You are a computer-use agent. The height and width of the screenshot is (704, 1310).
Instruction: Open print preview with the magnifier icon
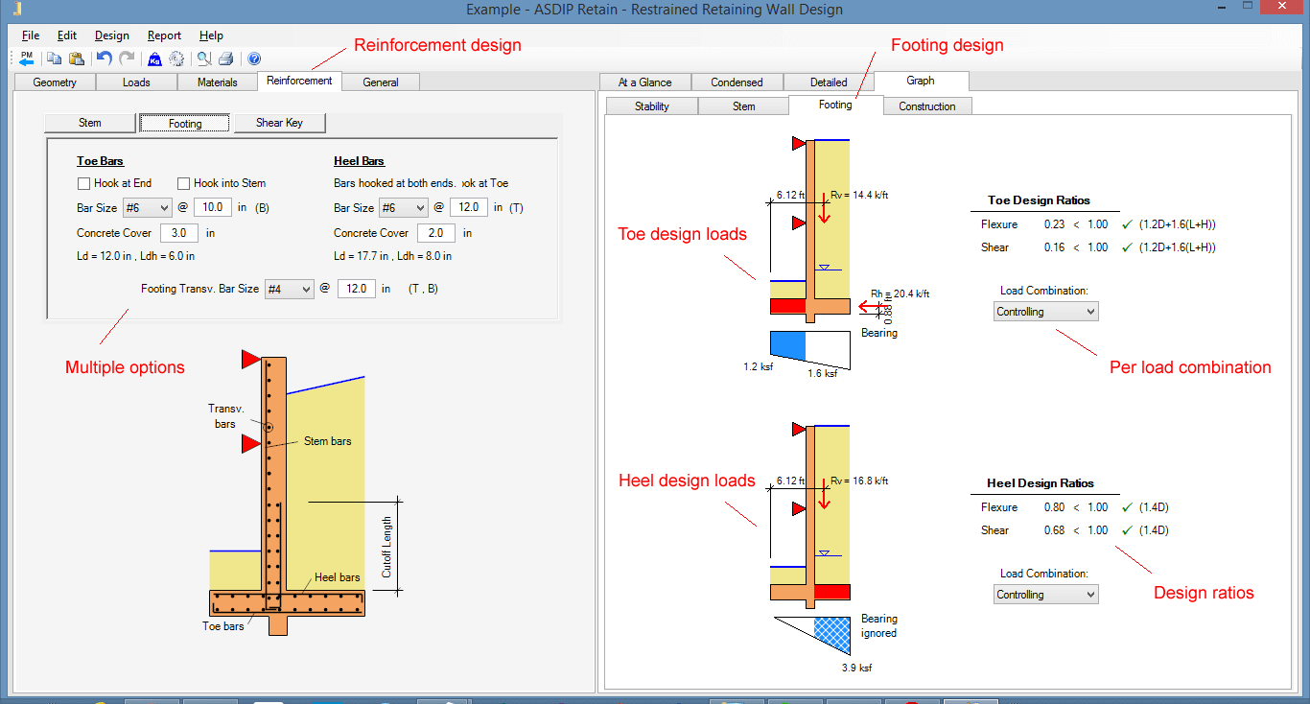pos(204,59)
